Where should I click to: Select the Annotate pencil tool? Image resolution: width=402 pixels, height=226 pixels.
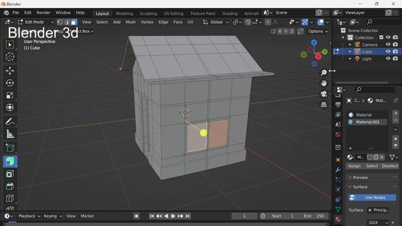coord(10,121)
